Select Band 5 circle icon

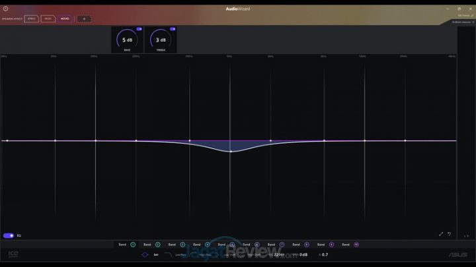(x=232, y=245)
